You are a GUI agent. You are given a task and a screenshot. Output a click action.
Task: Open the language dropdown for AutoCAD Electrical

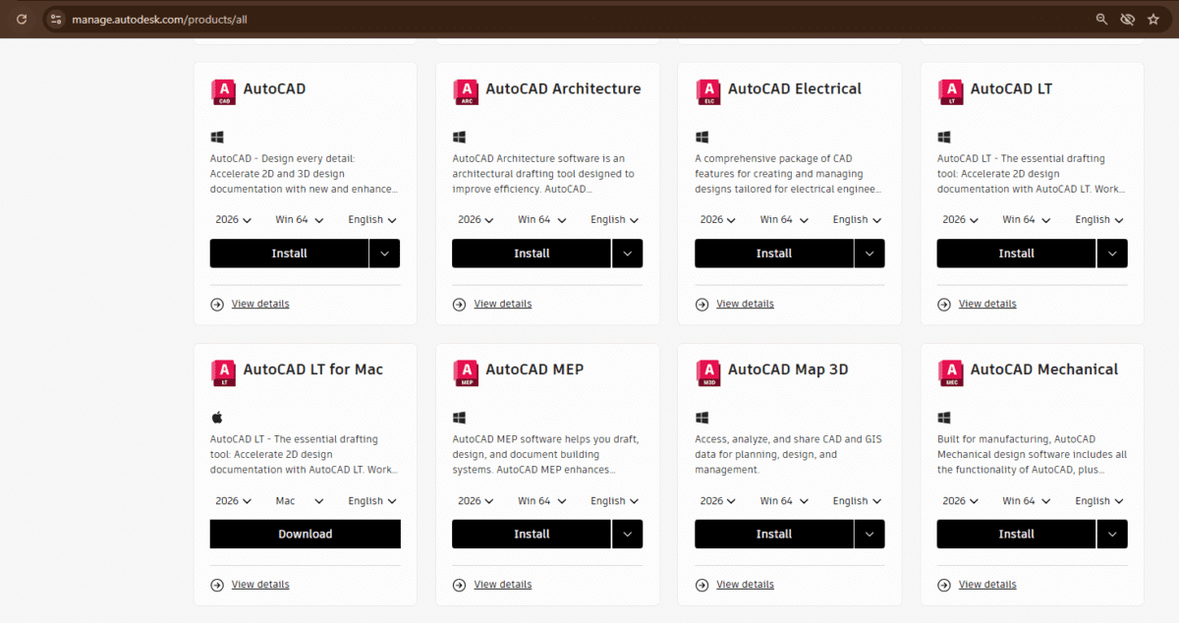pyautogui.click(x=856, y=219)
